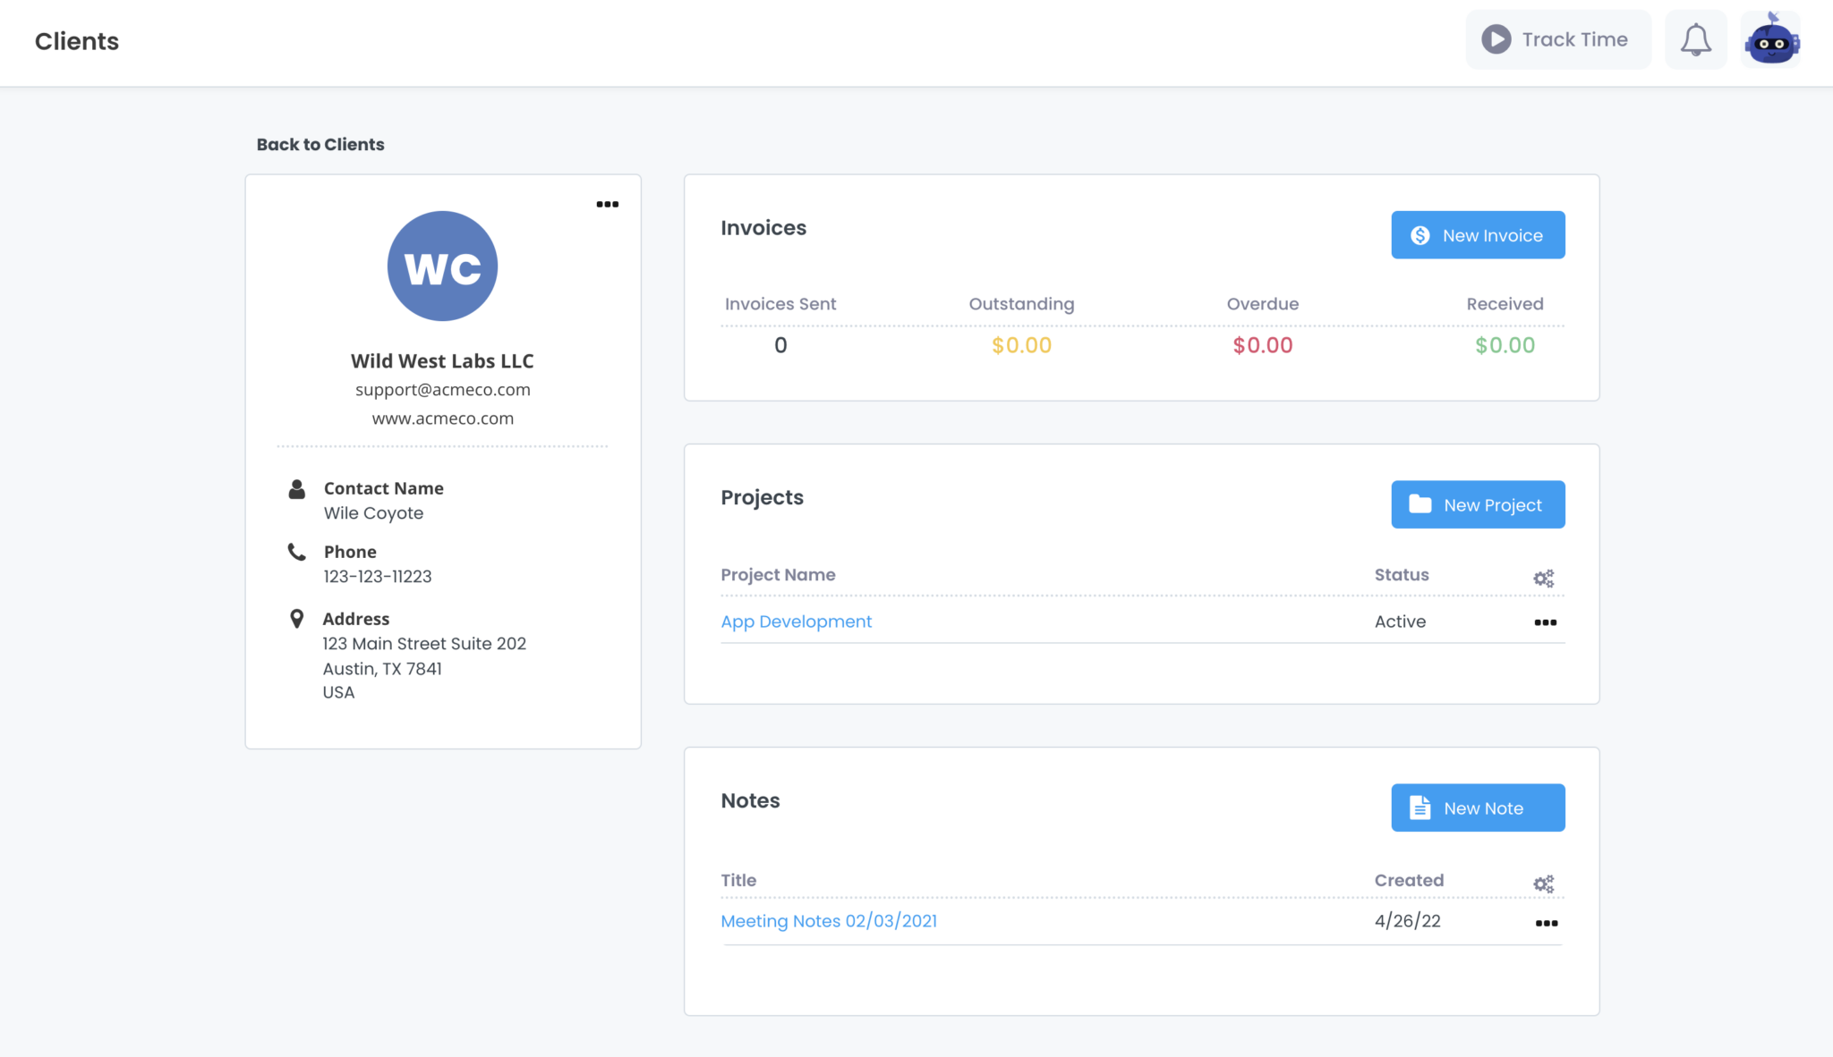Click Back to Clients
This screenshot has height=1057, width=1833.
(320, 144)
